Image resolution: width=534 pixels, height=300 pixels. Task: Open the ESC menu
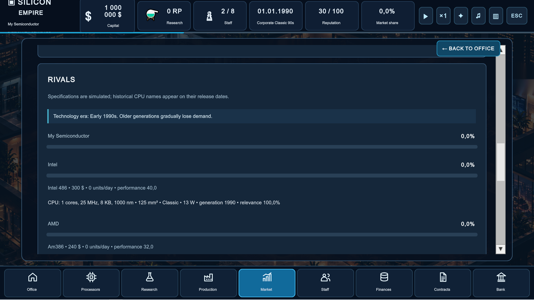[x=517, y=16]
